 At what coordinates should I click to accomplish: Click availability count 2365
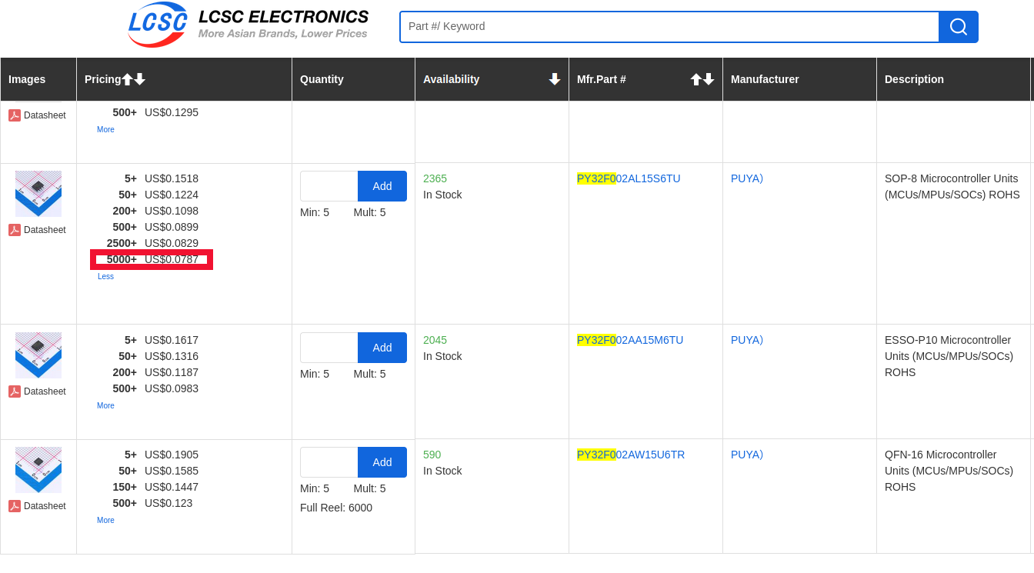click(435, 178)
